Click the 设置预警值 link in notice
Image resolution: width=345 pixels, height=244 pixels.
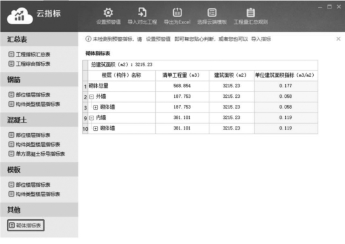158,39
